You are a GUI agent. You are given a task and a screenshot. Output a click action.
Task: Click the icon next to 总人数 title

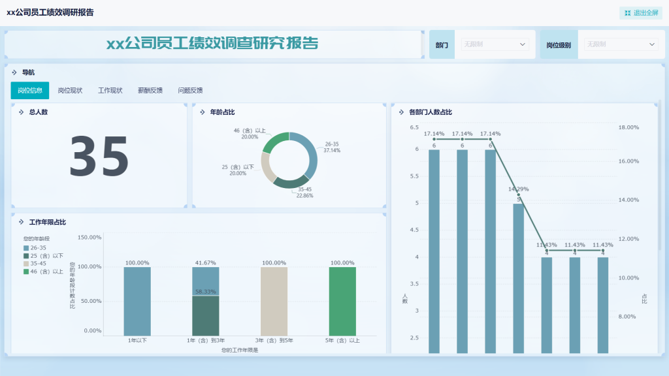(x=21, y=112)
